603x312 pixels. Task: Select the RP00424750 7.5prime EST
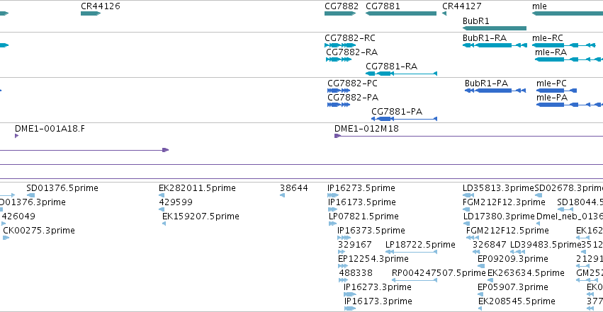click(415, 281)
